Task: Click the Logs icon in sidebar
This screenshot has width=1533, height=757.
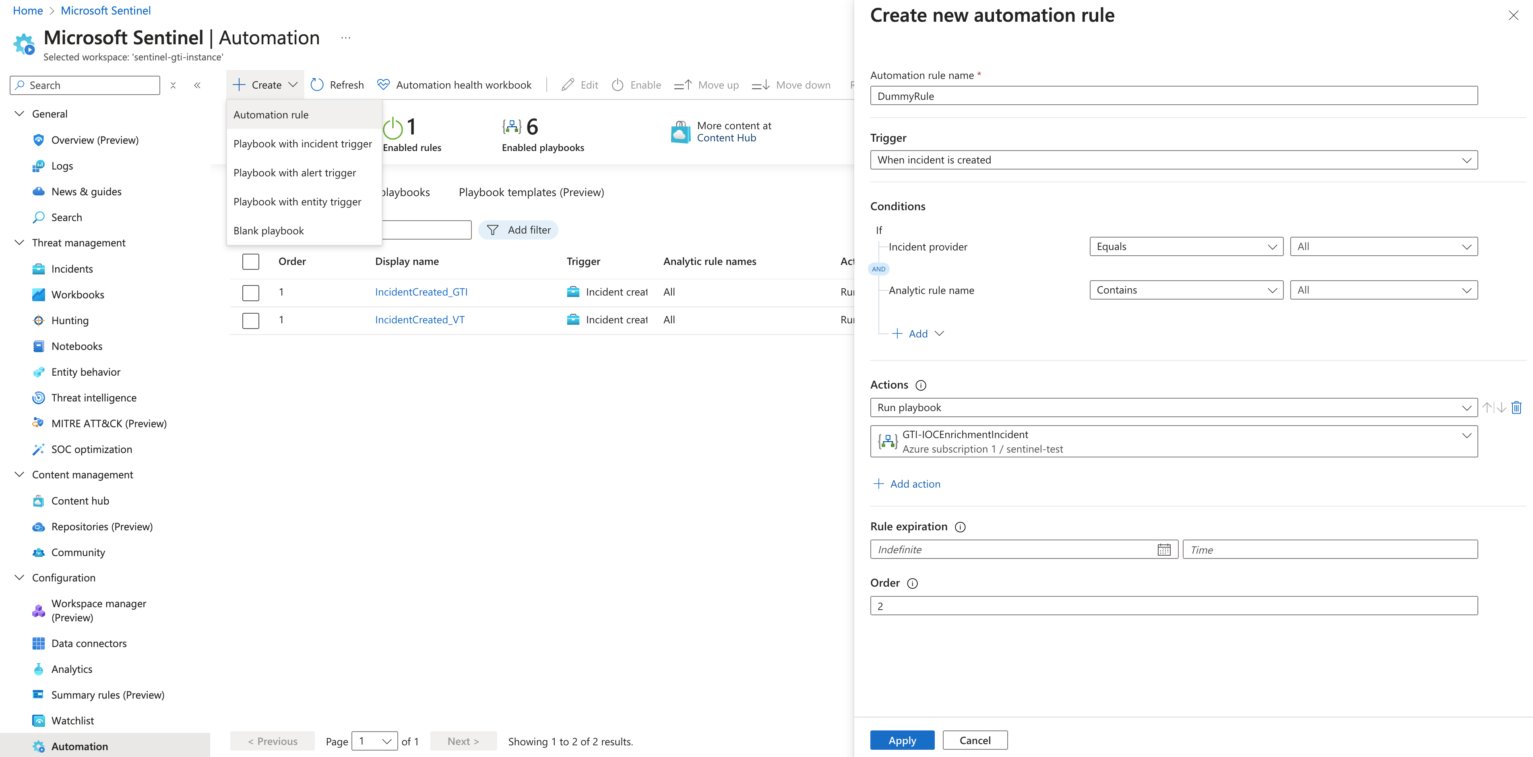Action: [x=39, y=165]
